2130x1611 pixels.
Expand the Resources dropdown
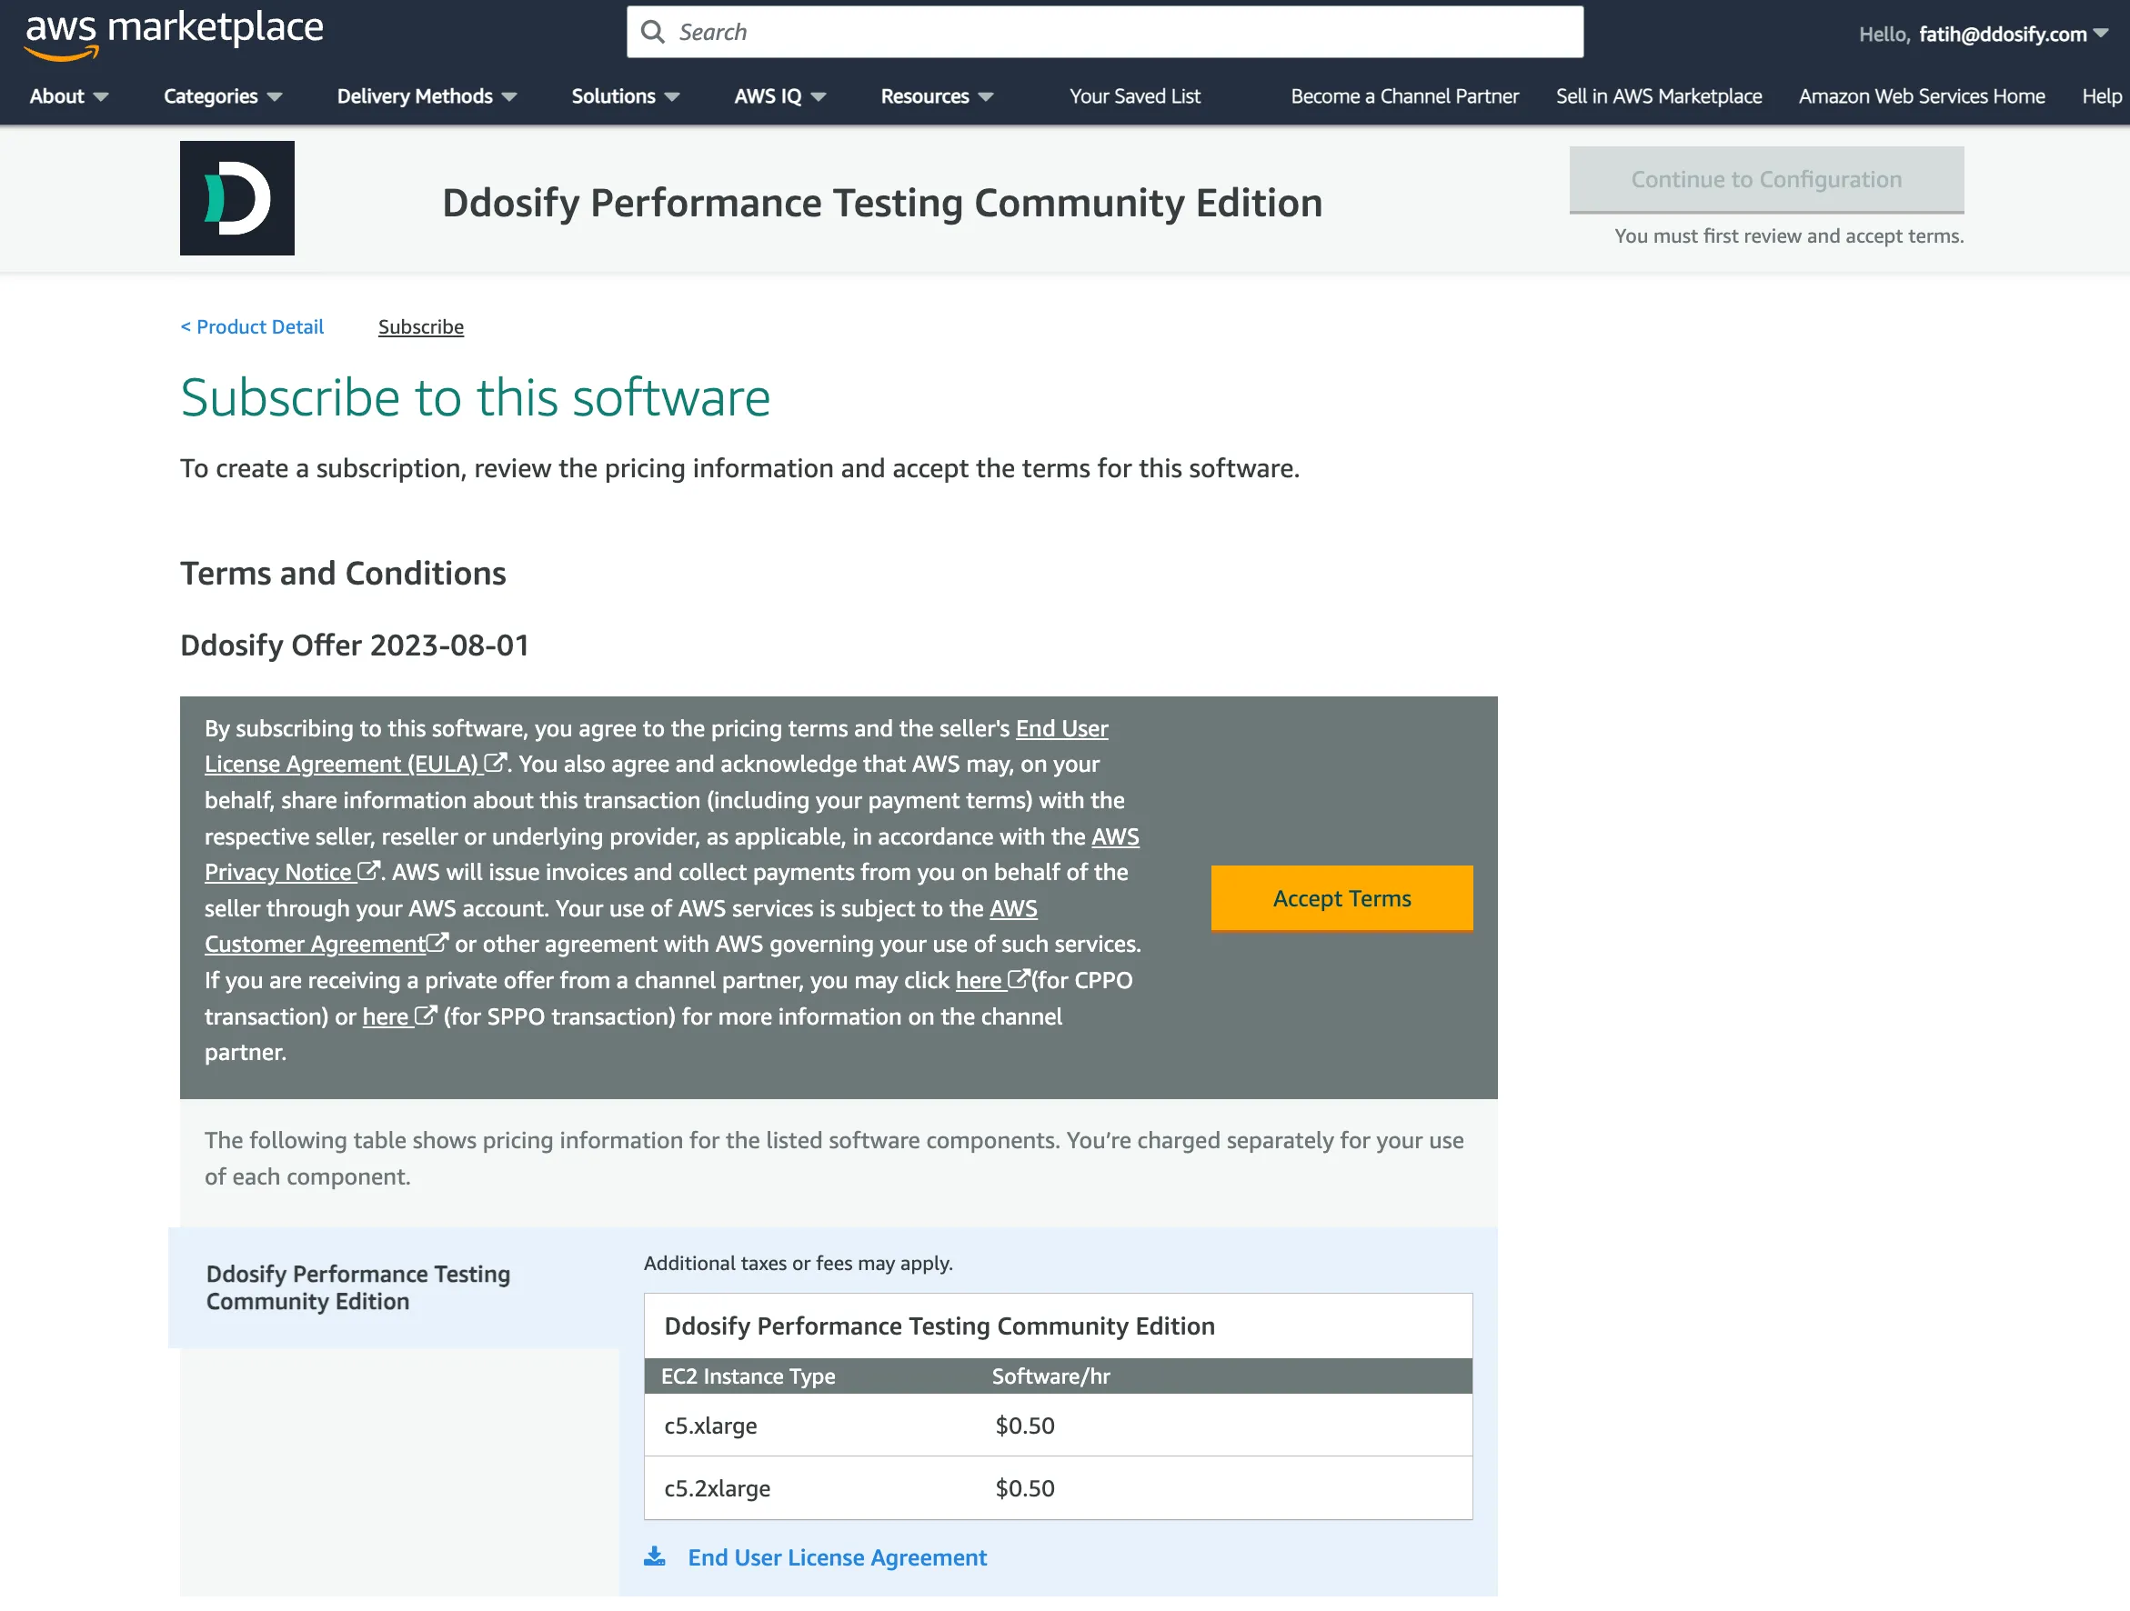[936, 96]
